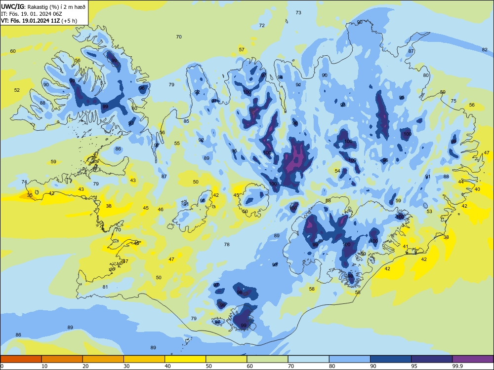Click the dark indigo 95–99.9 legend swatch
Image resolution: width=494 pixels, height=370 pixels.
point(432,359)
